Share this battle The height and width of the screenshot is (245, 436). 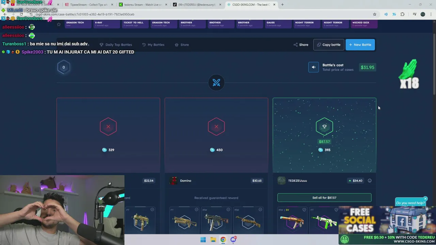pos(301,45)
